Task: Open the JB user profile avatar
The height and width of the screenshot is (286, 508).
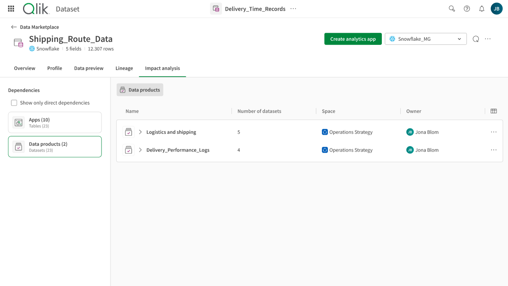Action: point(496,9)
